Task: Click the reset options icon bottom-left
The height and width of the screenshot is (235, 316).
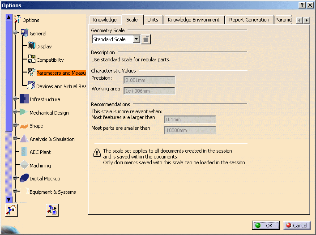Action: click(11, 210)
